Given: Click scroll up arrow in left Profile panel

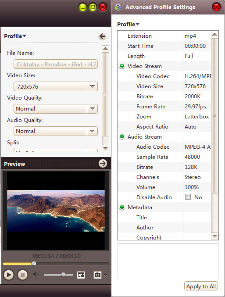Looking at the screenshot, I should coord(106,49).
